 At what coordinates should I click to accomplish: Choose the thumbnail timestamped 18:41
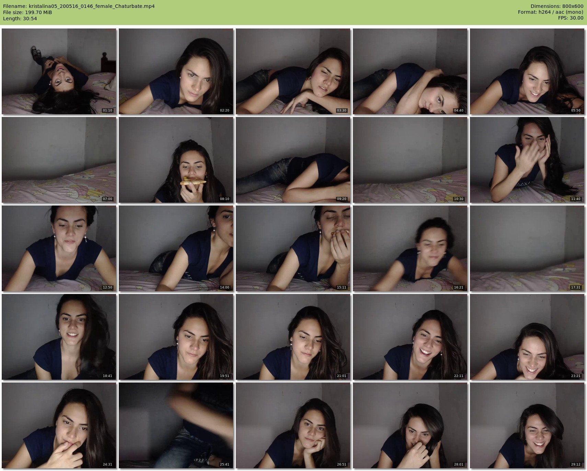[x=59, y=337]
